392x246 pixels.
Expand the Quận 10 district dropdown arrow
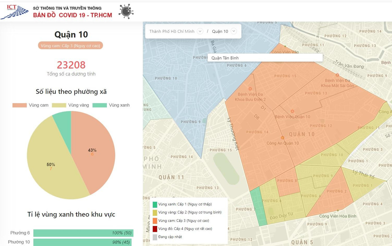point(234,31)
